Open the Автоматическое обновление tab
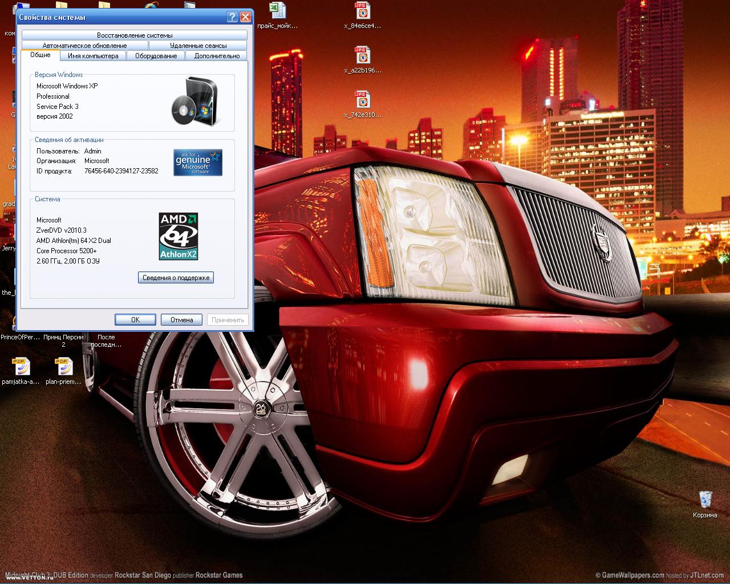Image resolution: width=730 pixels, height=584 pixels. pyautogui.click(x=85, y=46)
